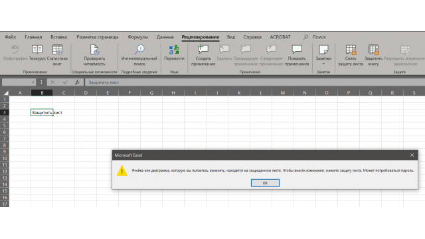The height and width of the screenshot is (239, 425).
Task: Select column Q header
Action: (x=371, y=93)
